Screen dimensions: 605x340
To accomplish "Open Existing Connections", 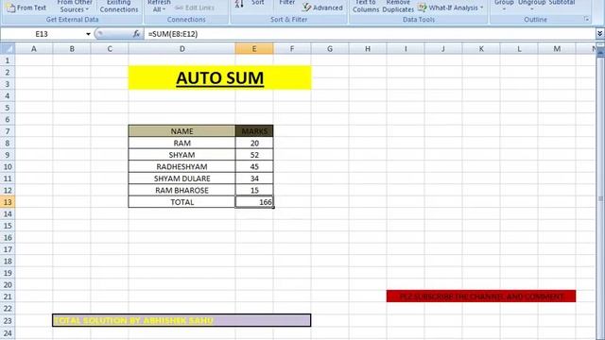I will (x=119, y=7).
